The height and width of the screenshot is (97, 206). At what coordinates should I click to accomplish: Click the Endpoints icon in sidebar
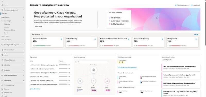2,70
